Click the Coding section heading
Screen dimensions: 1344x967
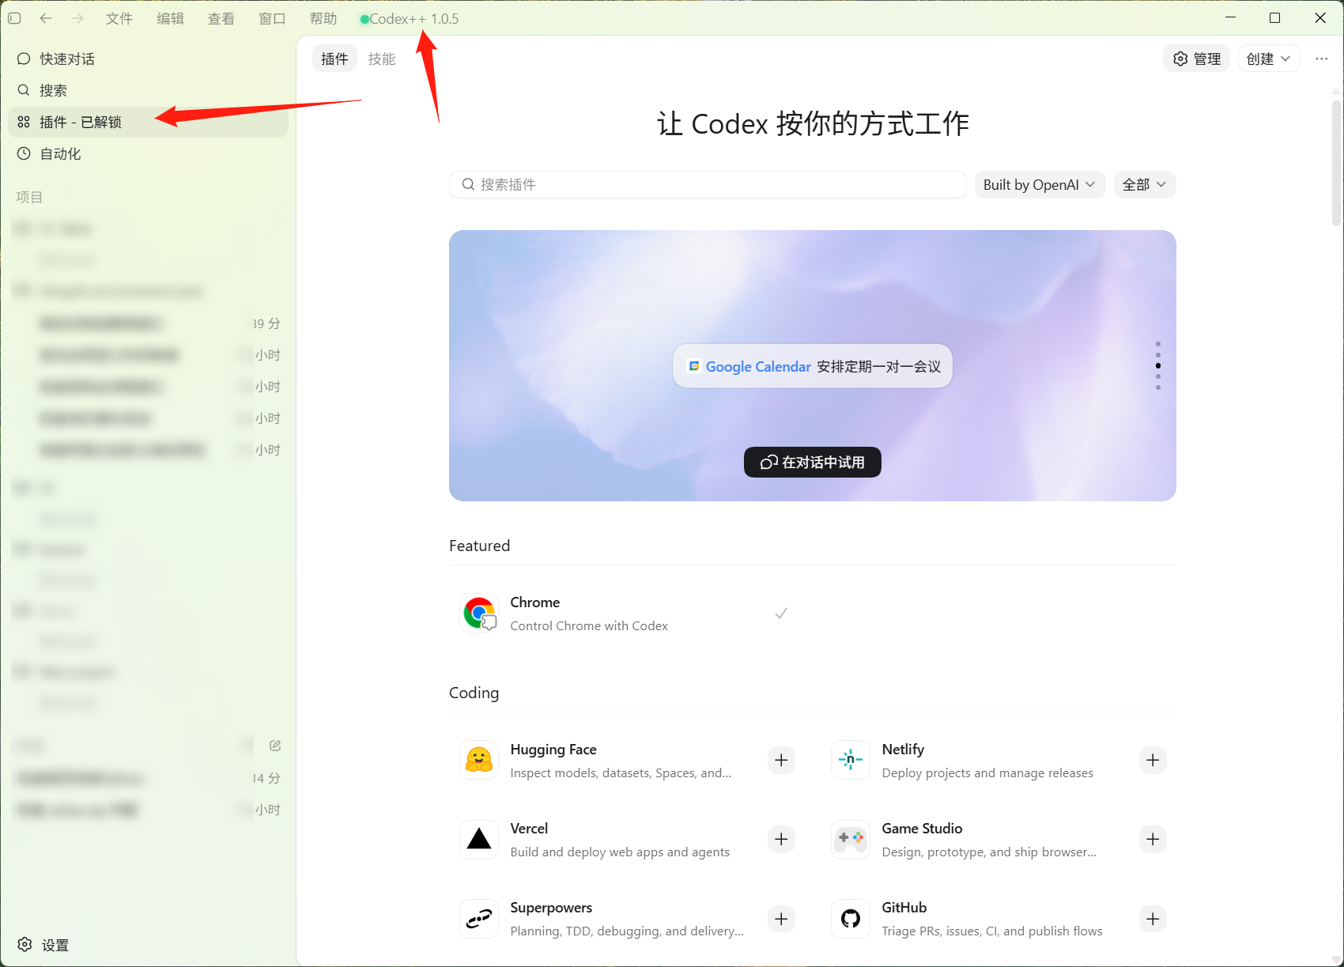point(474,693)
